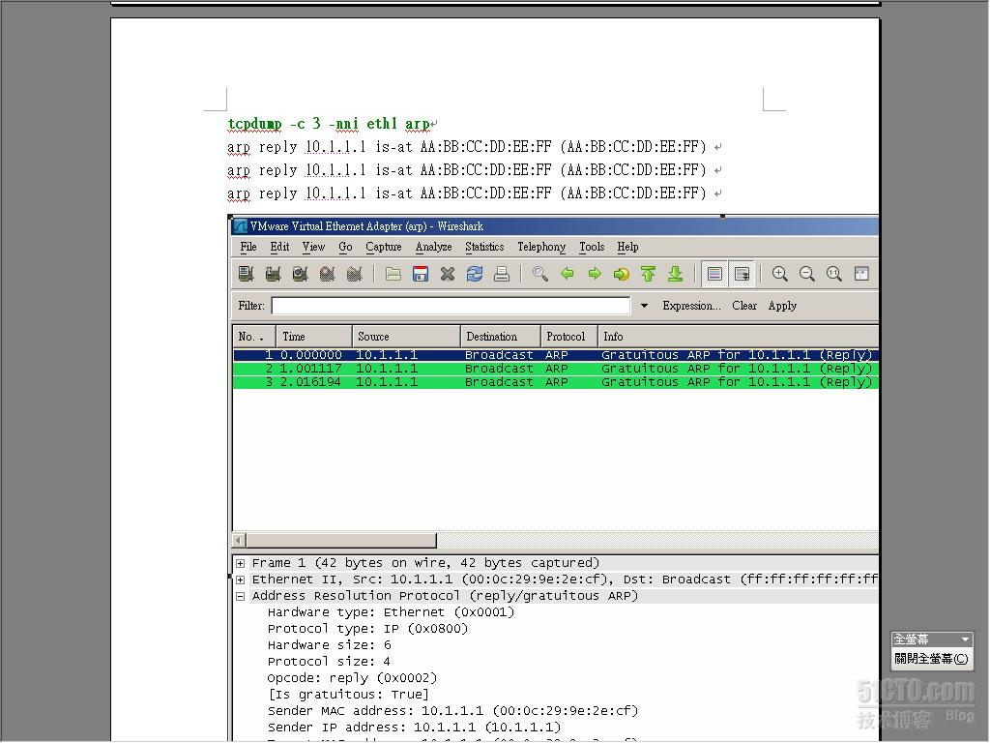Viewport: 990px width, 743px height.
Task: Open the Edit menu
Action: click(279, 247)
